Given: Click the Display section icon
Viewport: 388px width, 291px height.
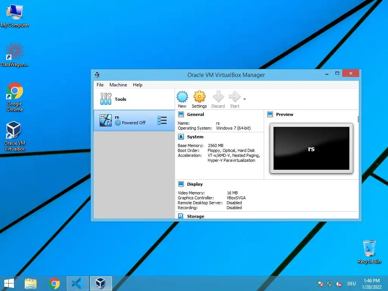Looking at the screenshot, I should point(181,184).
